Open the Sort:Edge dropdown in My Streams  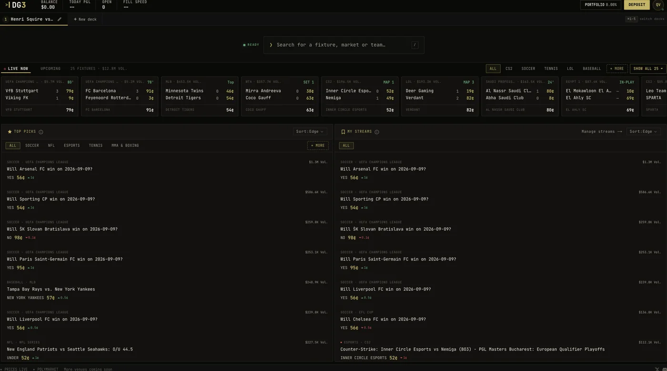(643, 131)
